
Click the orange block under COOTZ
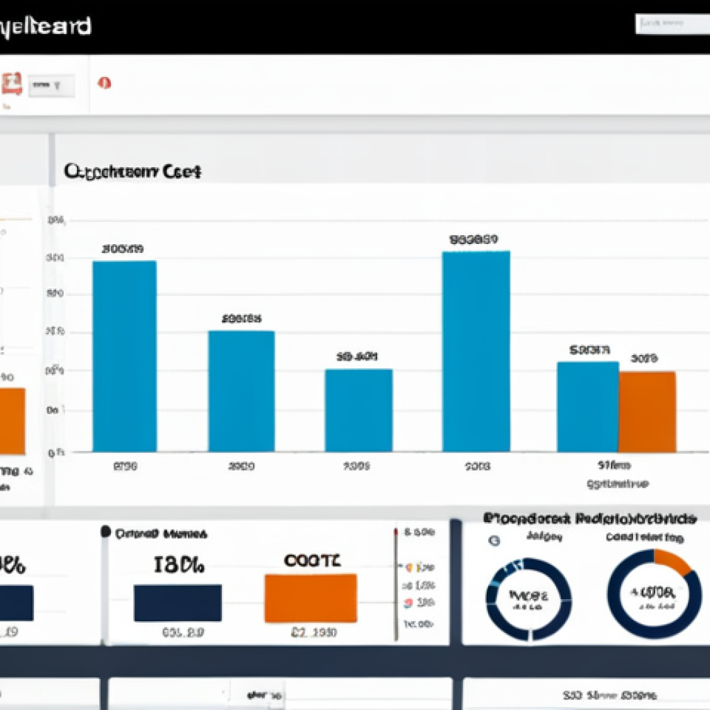[x=311, y=598]
